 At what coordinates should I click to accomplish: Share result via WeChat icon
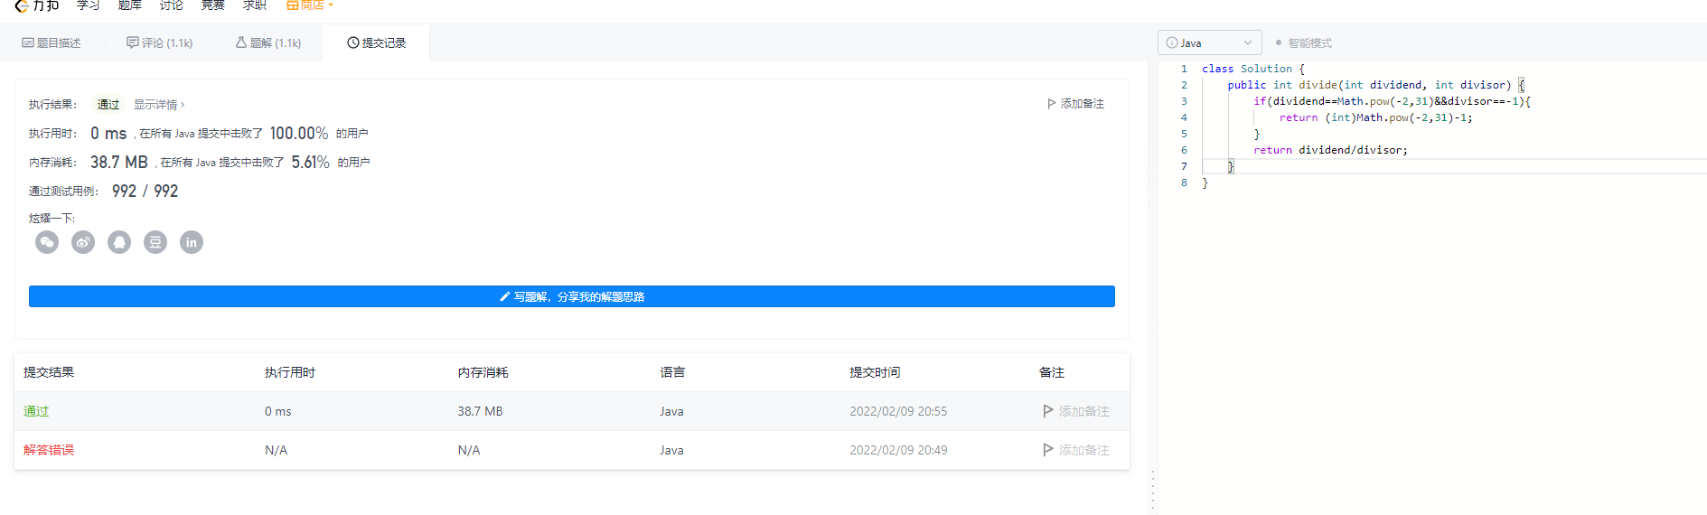click(47, 242)
